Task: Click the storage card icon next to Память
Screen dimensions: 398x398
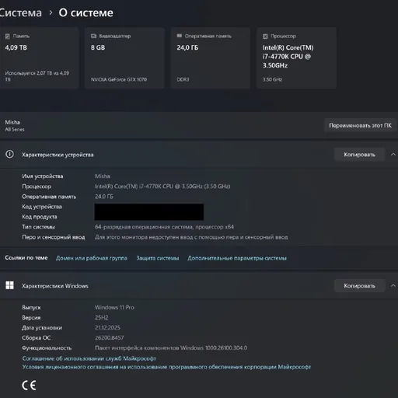Action: (8, 37)
